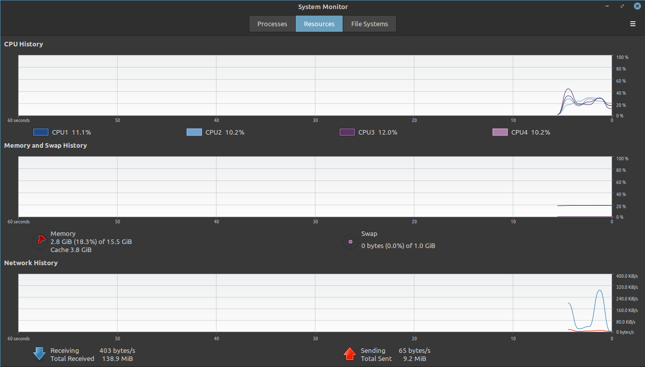Open the hamburger menu
The height and width of the screenshot is (367, 645).
[x=633, y=24]
